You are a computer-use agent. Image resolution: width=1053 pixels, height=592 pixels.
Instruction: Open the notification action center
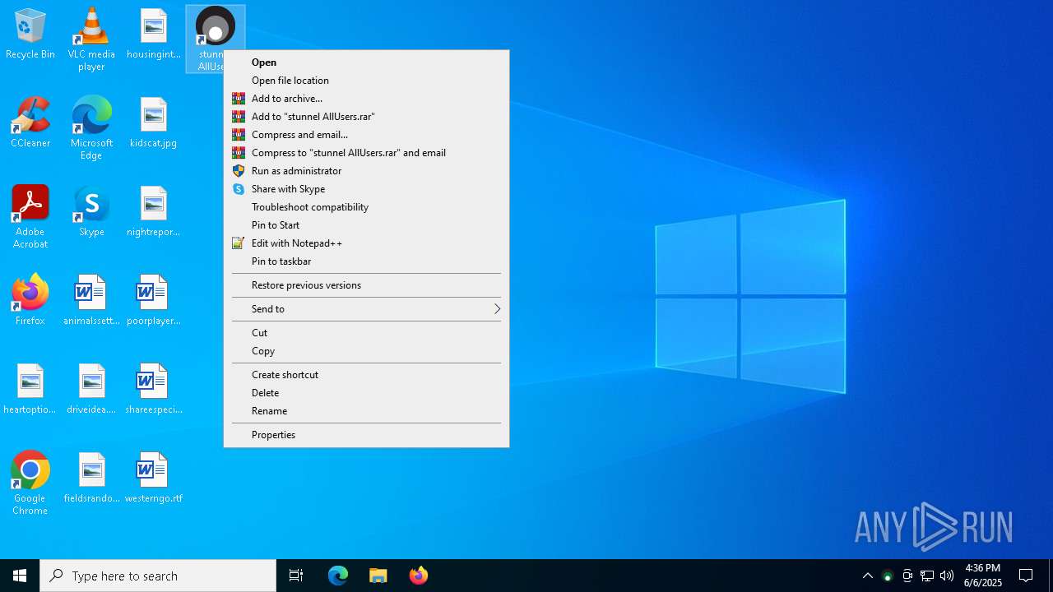1026,576
